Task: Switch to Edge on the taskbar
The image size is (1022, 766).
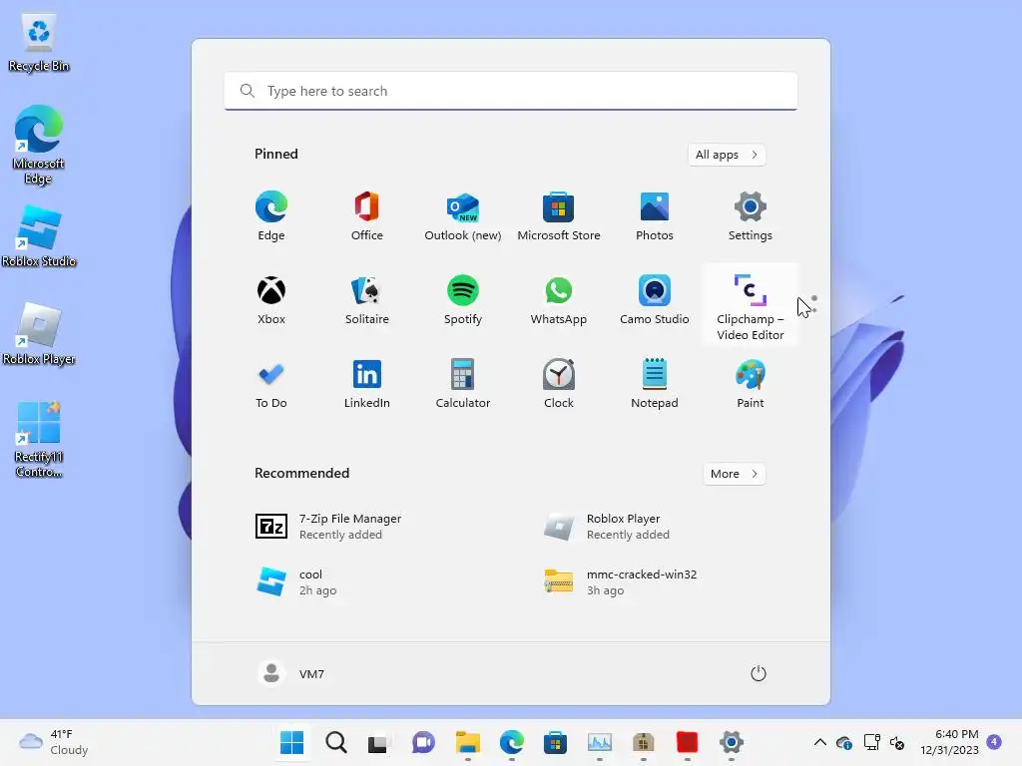Action: 512,742
